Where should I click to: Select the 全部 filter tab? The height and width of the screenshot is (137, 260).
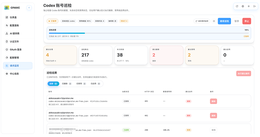click(x=53, y=84)
